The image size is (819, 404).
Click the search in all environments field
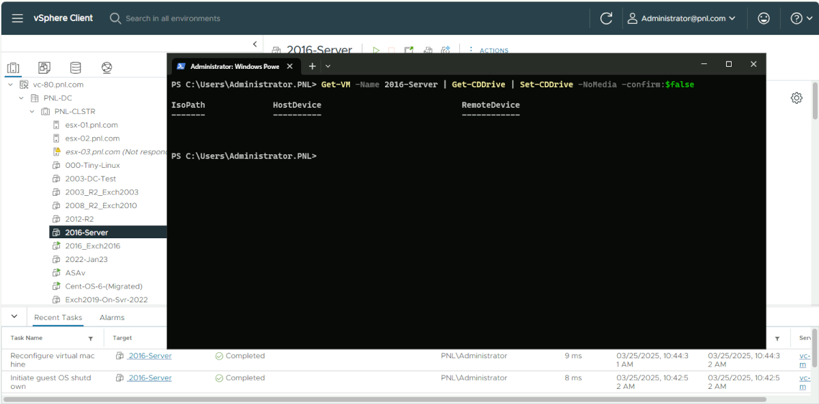(x=173, y=18)
